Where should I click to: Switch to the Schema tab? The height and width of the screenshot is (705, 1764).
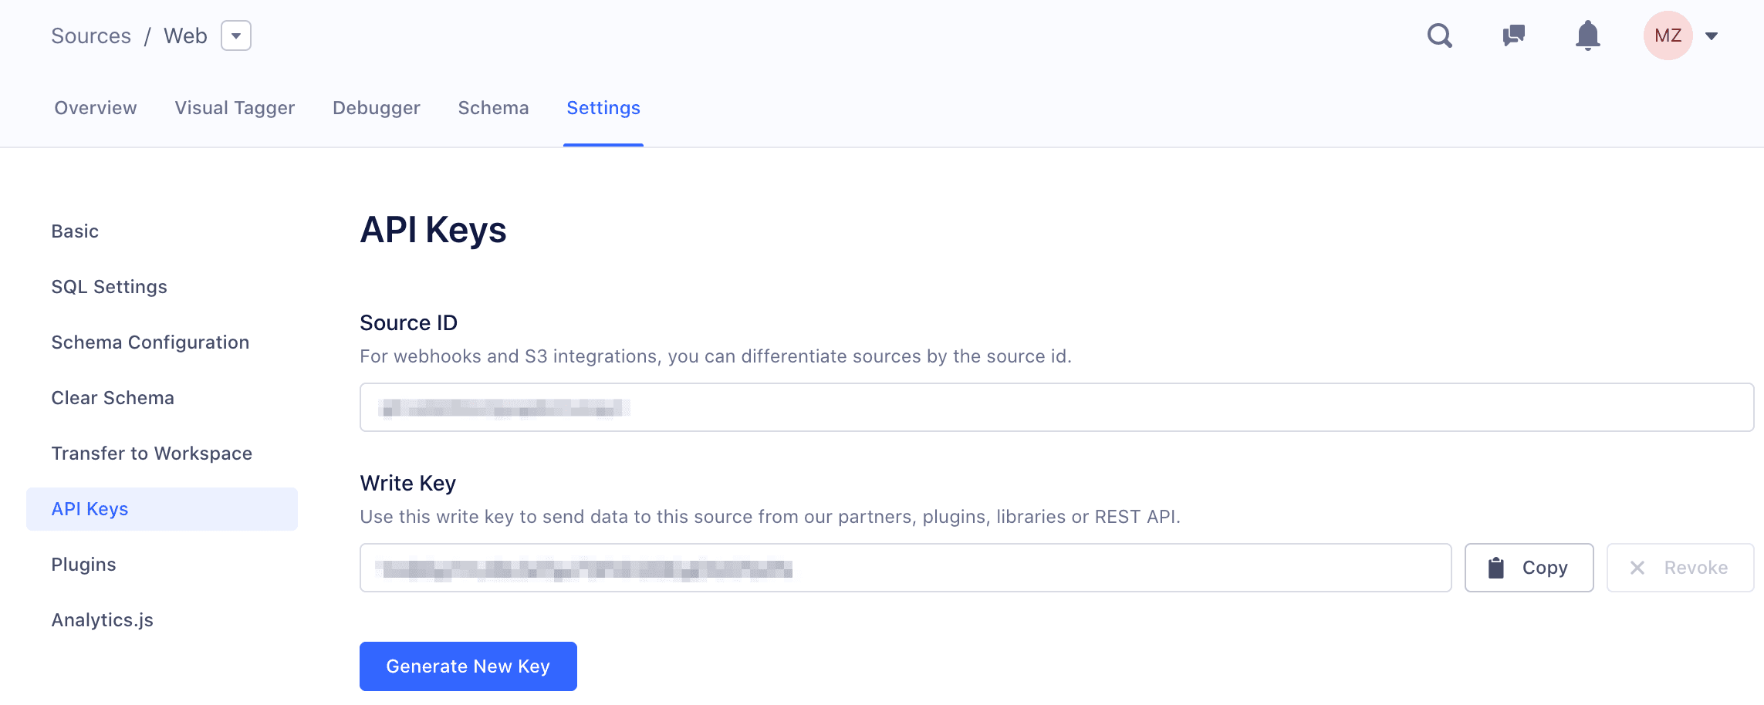pos(493,108)
